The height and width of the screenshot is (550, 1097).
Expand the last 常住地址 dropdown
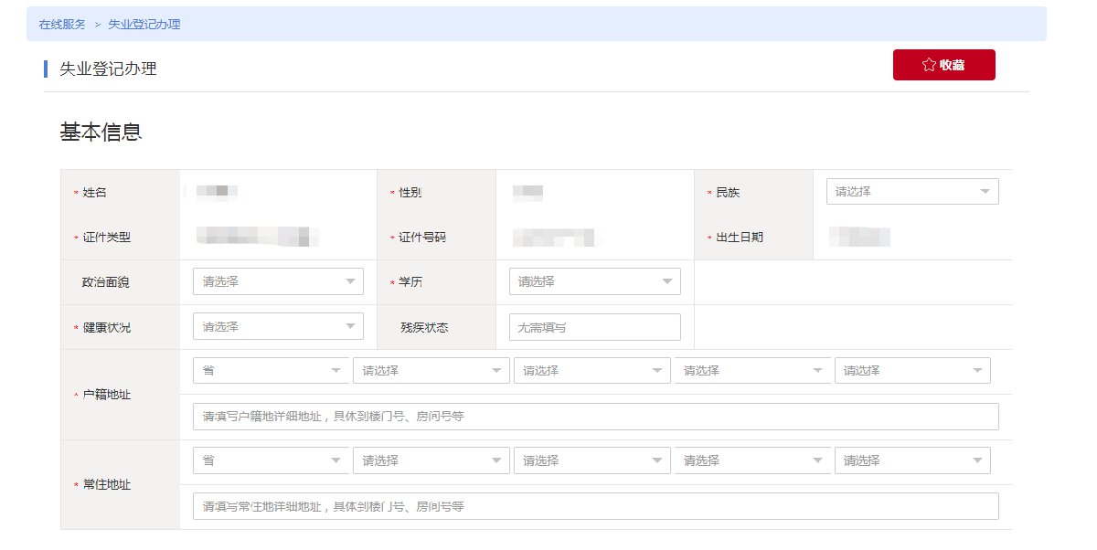(912, 460)
